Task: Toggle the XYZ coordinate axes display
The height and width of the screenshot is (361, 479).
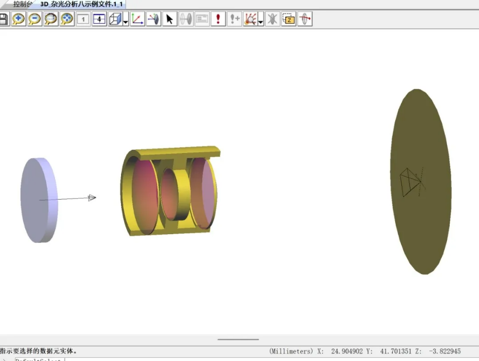Action: click(138, 20)
